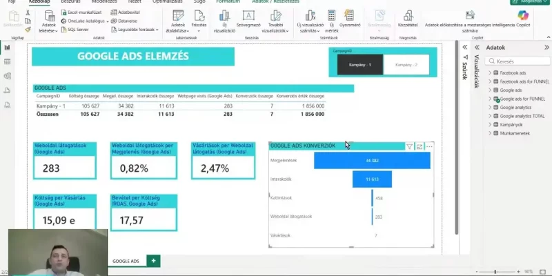Expand Munkamenetek table
The image size is (552, 276).
point(490,133)
